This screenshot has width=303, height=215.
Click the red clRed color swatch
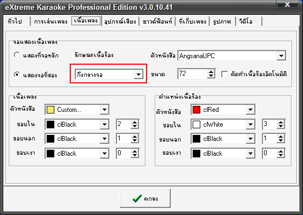(197, 110)
